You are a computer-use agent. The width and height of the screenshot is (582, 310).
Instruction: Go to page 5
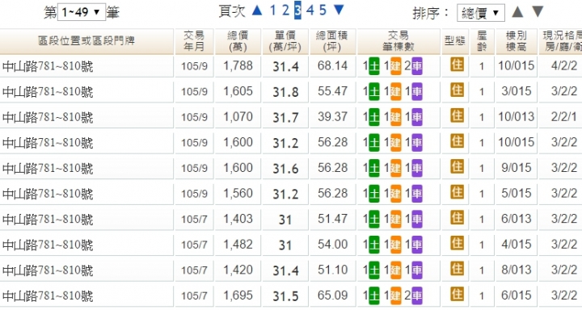(323, 10)
